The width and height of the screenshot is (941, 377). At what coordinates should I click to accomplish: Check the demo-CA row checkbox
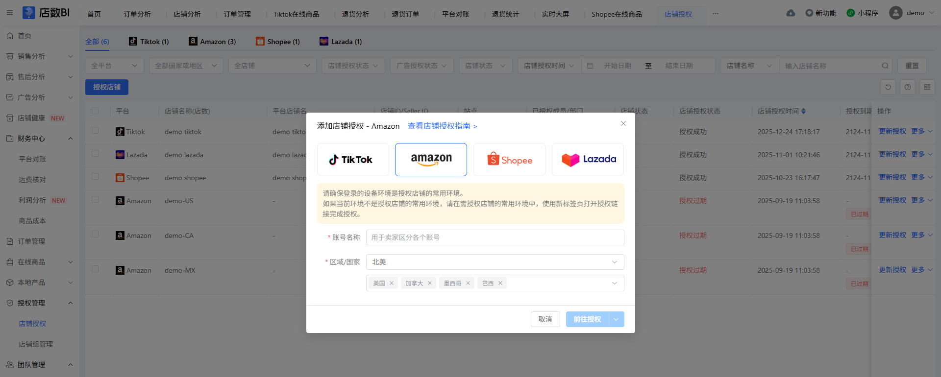(x=95, y=235)
